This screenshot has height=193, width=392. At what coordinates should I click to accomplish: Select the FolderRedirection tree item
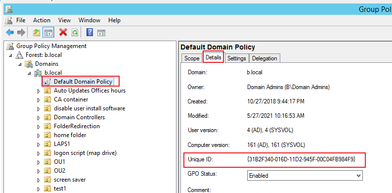tap(77, 126)
